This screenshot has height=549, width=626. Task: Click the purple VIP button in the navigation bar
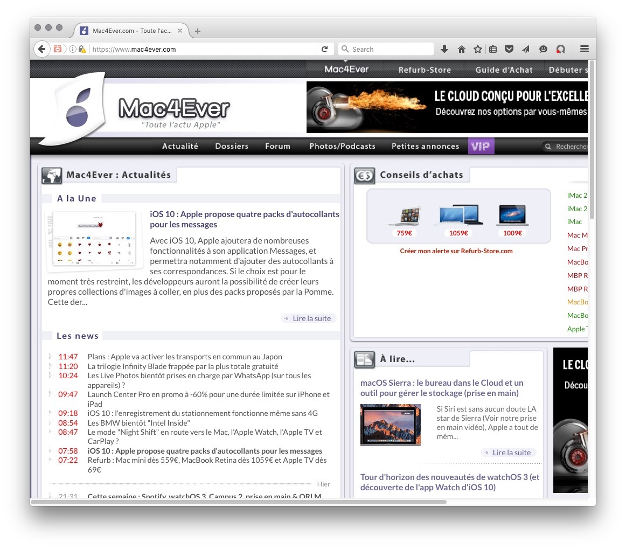pyautogui.click(x=481, y=146)
